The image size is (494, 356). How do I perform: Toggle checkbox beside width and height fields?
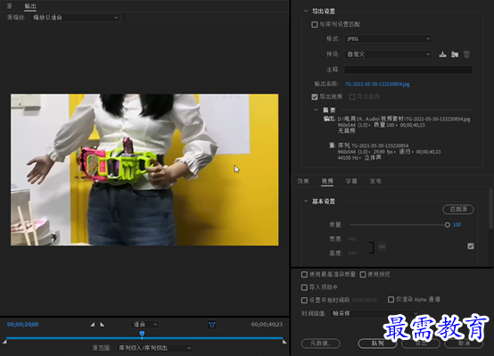click(471, 246)
